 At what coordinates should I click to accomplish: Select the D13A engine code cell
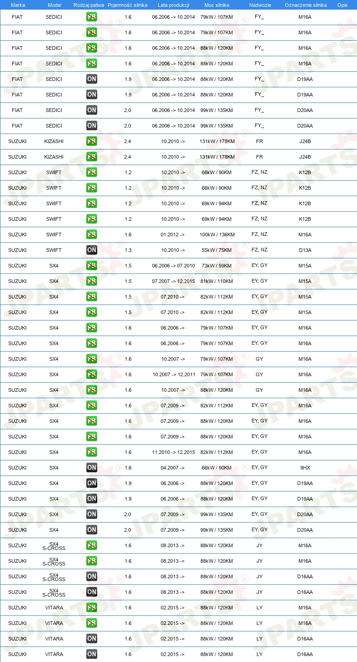[x=305, y=250]
